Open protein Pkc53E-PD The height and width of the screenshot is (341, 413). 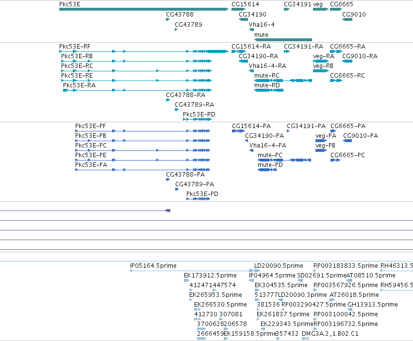(202, 194)
